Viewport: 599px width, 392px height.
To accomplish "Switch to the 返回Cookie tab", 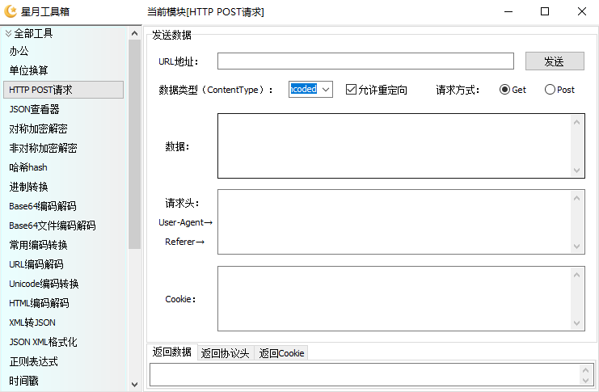I will [281, 353].
